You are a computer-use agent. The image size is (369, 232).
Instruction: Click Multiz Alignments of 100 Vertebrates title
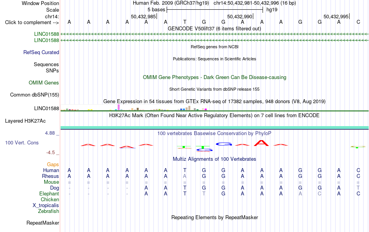click(x=214, y=159)
